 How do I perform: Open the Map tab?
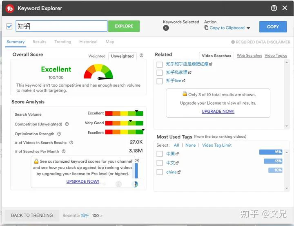pos(110,42)
